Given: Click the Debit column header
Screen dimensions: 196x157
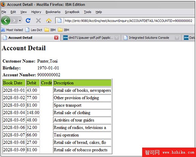Looking at the screenshot, I should [33, 83].
